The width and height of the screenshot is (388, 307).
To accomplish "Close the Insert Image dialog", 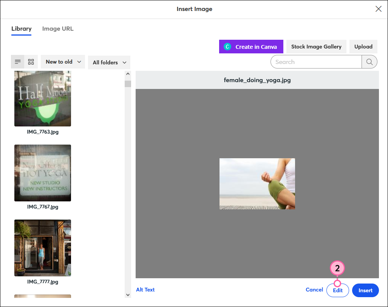I will click(378, 9).
